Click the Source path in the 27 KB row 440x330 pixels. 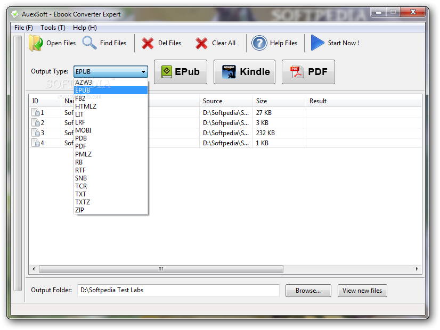(226, 113)
